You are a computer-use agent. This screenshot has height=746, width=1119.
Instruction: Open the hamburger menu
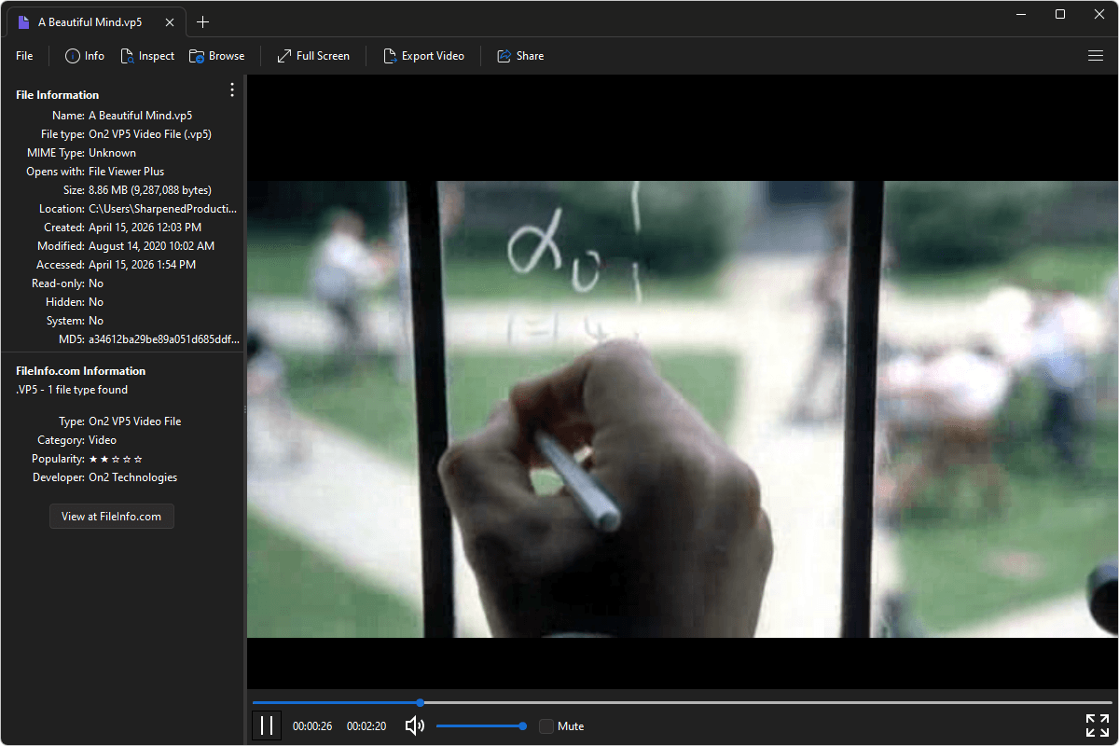1096,55
